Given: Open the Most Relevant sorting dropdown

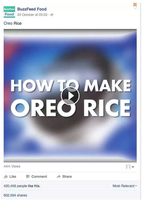Looking at the screenshot, I should [125, 186].
